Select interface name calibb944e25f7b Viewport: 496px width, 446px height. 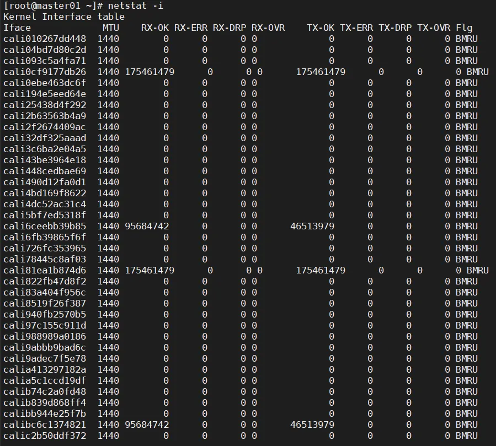pos(45,414)
